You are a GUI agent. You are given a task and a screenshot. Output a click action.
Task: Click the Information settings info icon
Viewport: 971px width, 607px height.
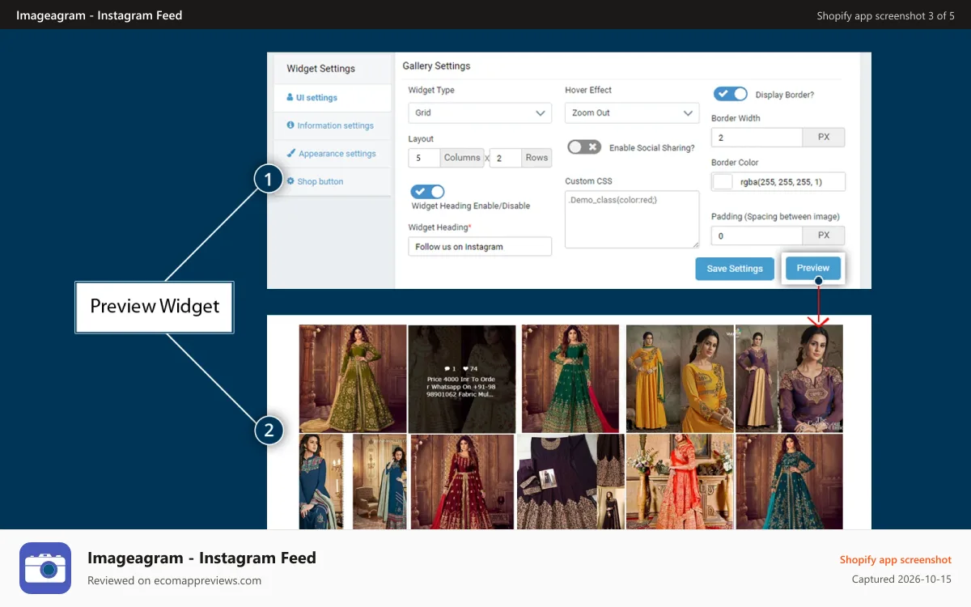[x=290, y=125]
